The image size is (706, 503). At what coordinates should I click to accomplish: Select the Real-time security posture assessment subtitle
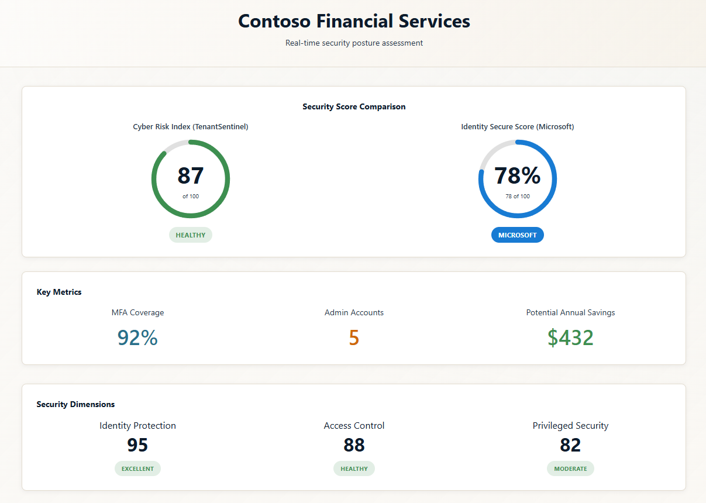pos(354,43)
